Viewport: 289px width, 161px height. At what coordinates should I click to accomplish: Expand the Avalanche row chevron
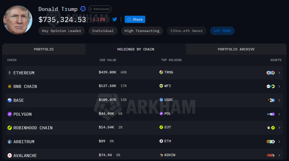click(x=279, y=155)
